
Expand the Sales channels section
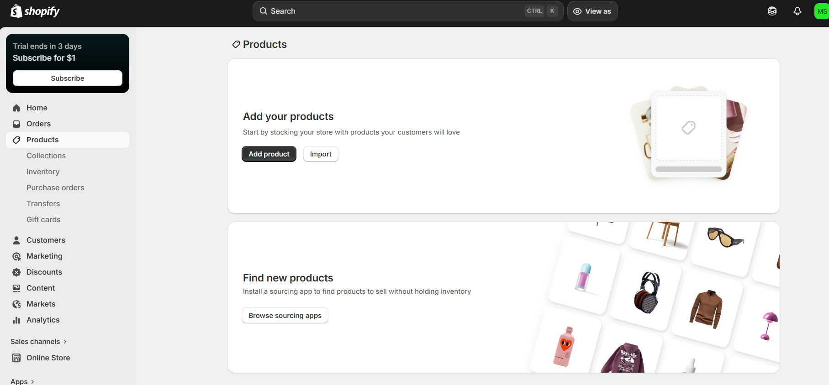coord(38,342)
